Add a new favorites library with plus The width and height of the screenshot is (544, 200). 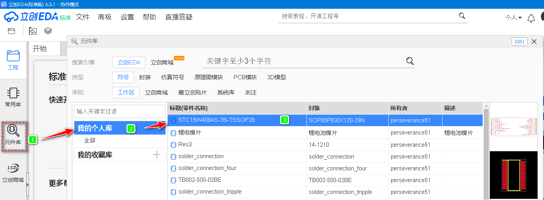coord(157,155)
